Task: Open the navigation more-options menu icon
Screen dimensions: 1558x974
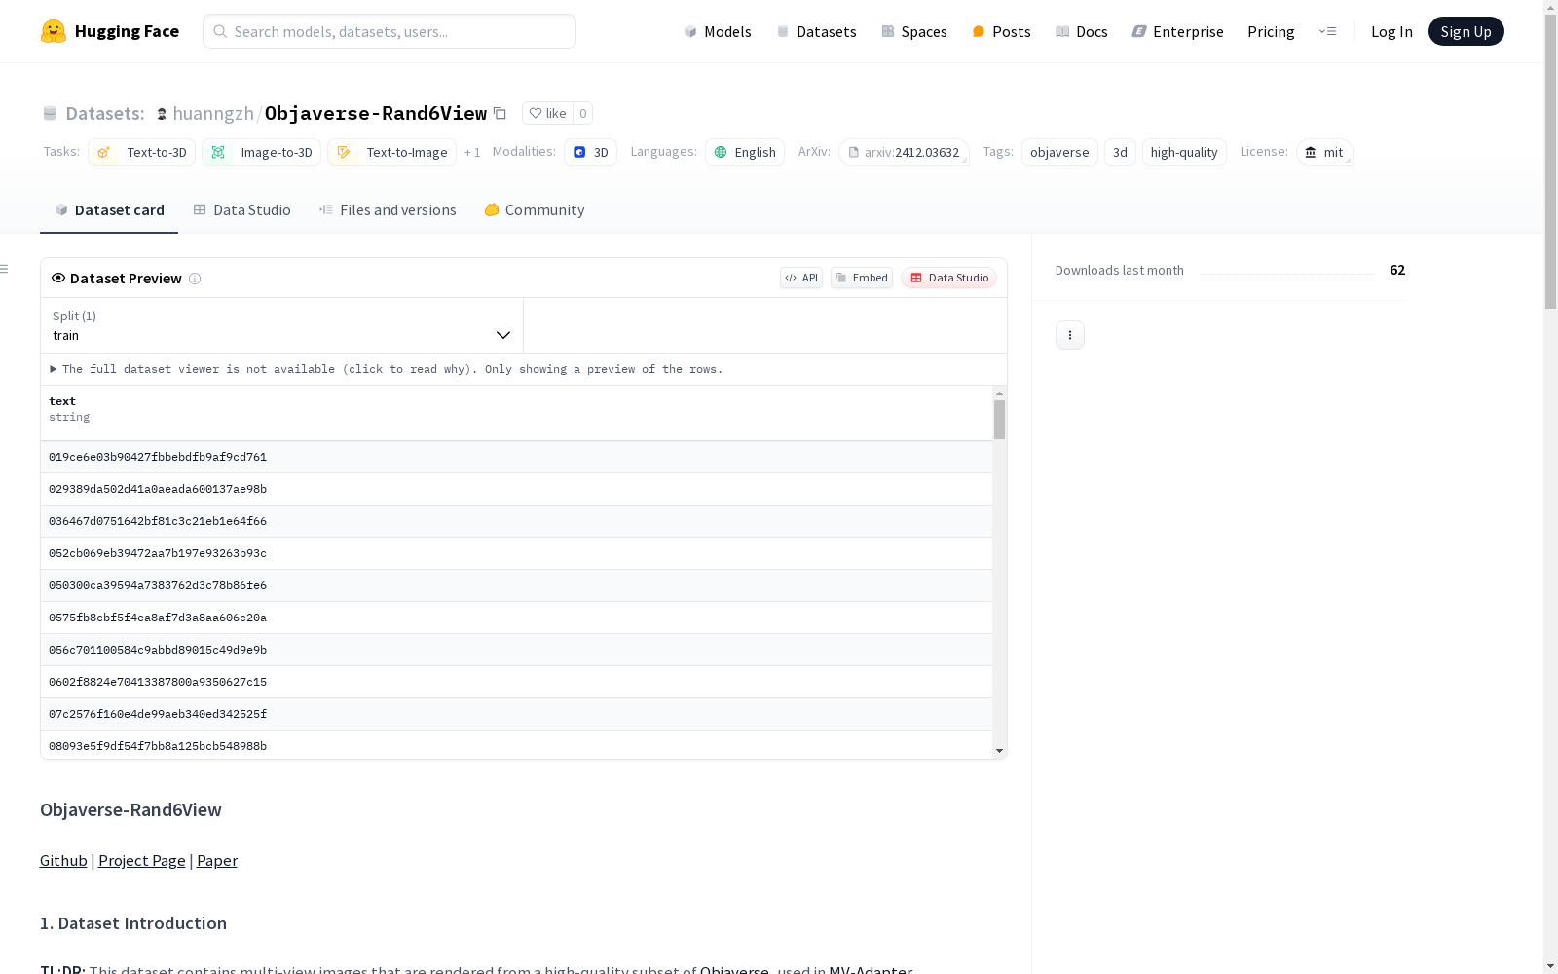Action: 1327,31
